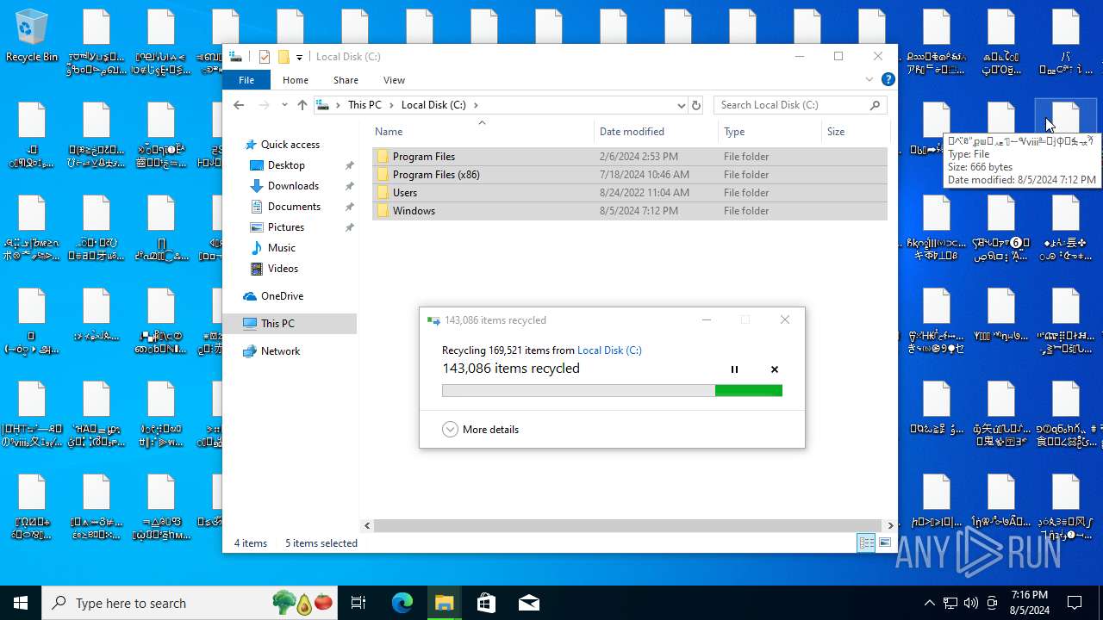The height and width of the screenshot is (620, 1103).
Task: Go up one level with Up arrow
Action: 302,105
